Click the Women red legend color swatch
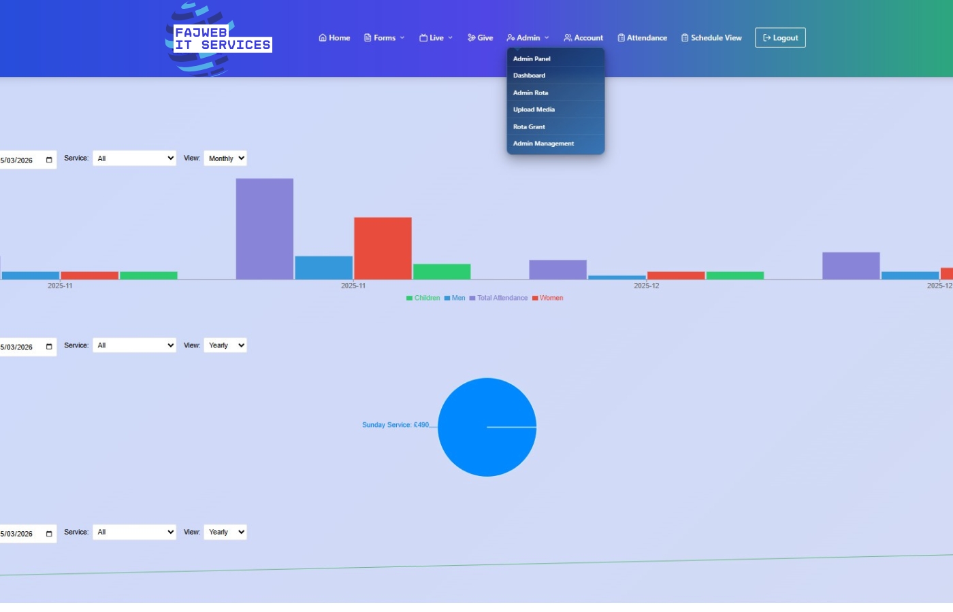953x612 pixels. [535, 298]
